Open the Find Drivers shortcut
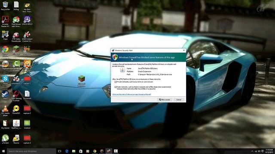This screenshot has height=154, width=275. [x=16, y=21]
